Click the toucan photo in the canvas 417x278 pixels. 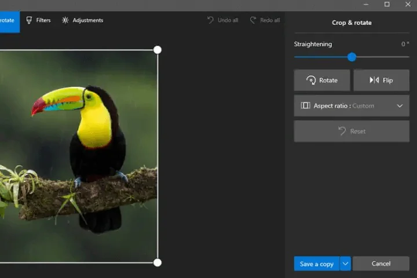click(x=78, y=156)
